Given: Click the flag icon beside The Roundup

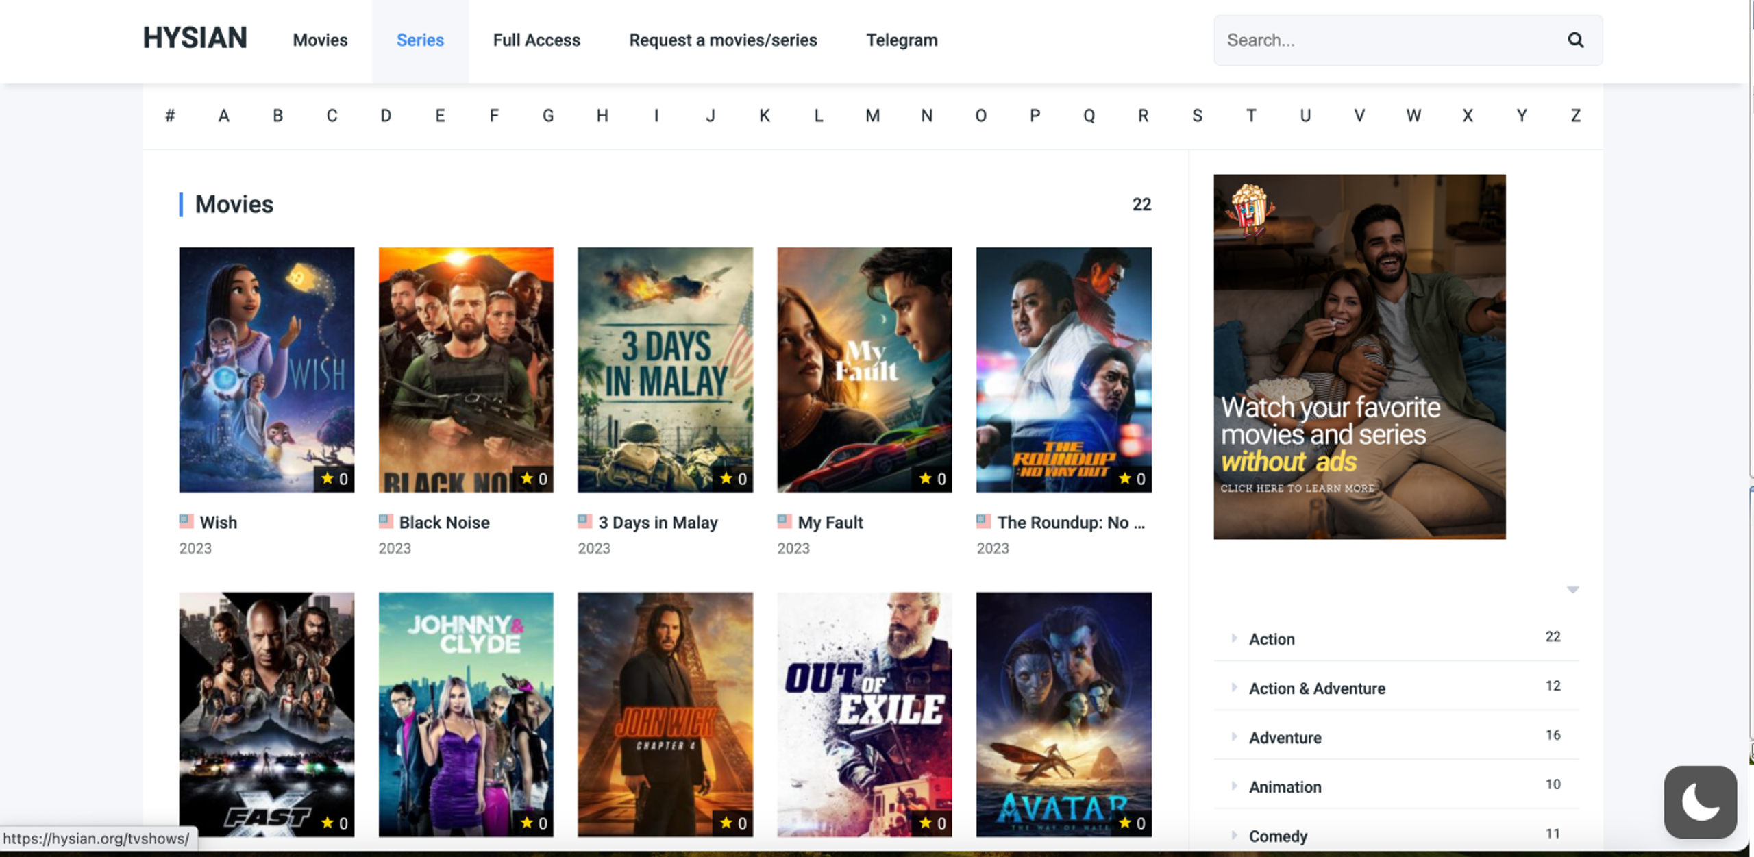Looking at the screenshot, I should tap(983, 521).
